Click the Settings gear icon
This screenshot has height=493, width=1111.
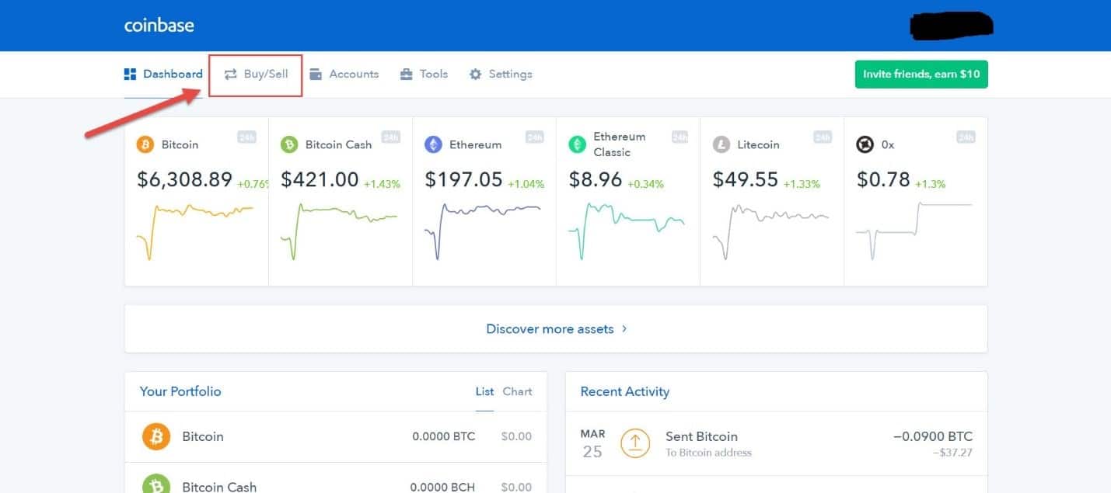[x=476, y=75]
